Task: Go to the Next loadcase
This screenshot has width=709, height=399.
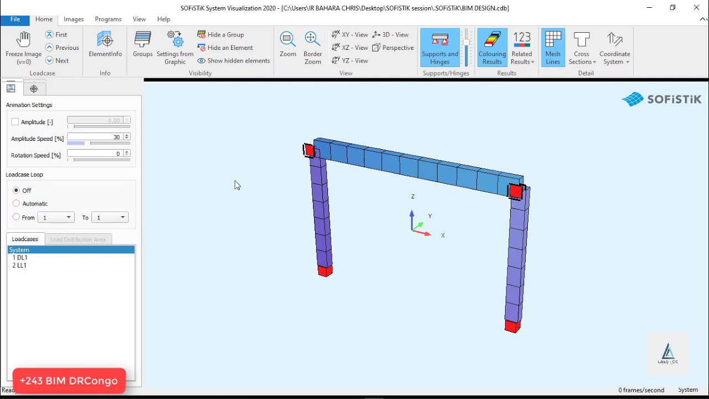Action: 56,60
